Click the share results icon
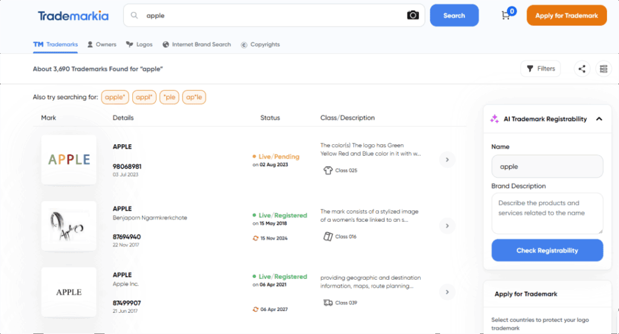The height and width of the screenshot is (334, 619). (x=582, y=69)
